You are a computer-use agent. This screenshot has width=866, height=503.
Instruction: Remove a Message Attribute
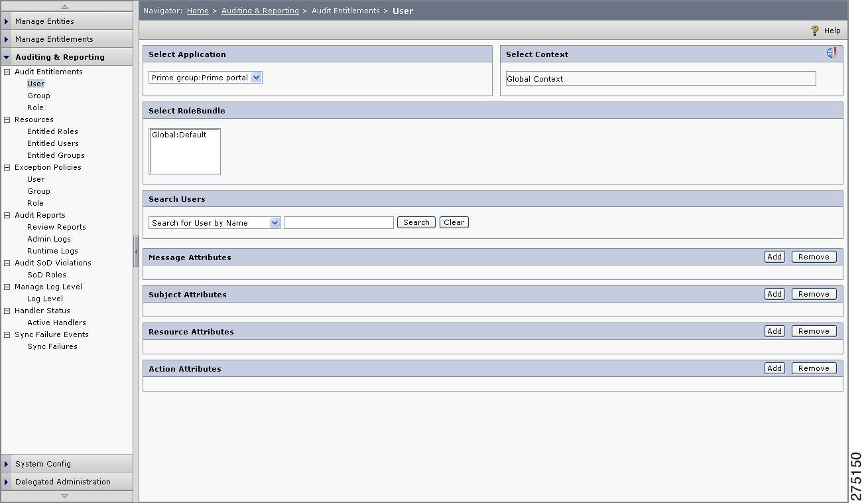click(x=814, y=257)
